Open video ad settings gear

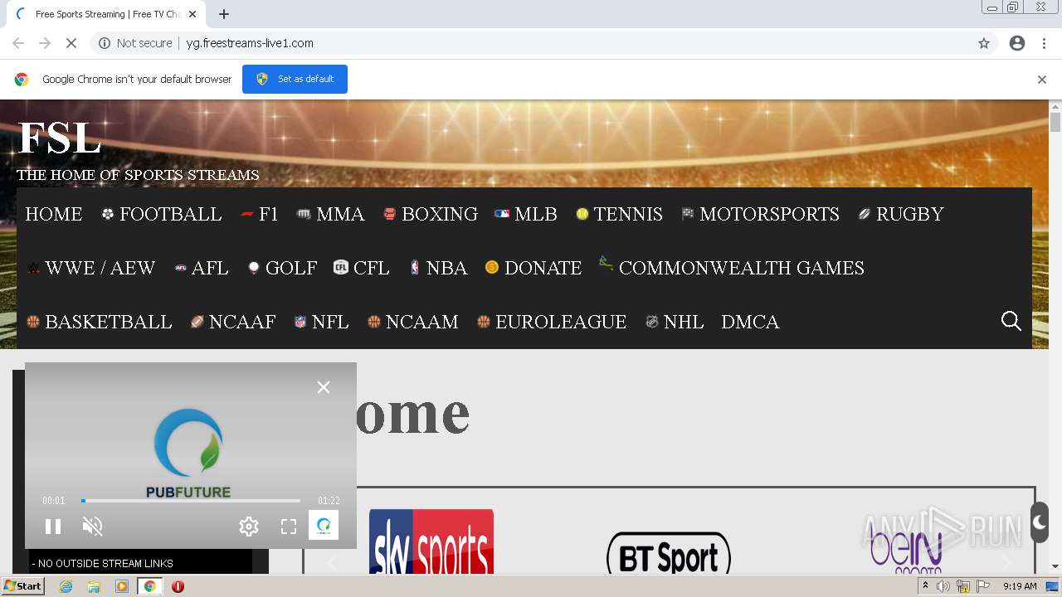249,527
